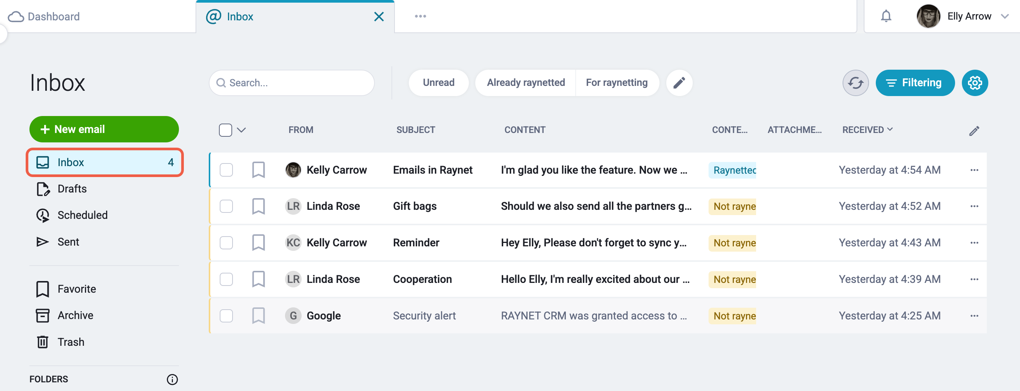Image resolution: width=1020 pixels, height=391 pixels.
Task: Click the G avatar for Google
Action: coord(293,316)
